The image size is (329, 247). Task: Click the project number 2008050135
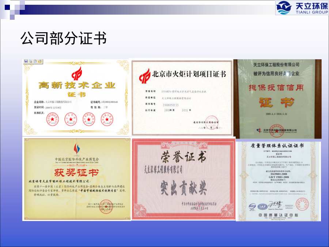pos(171,105)
